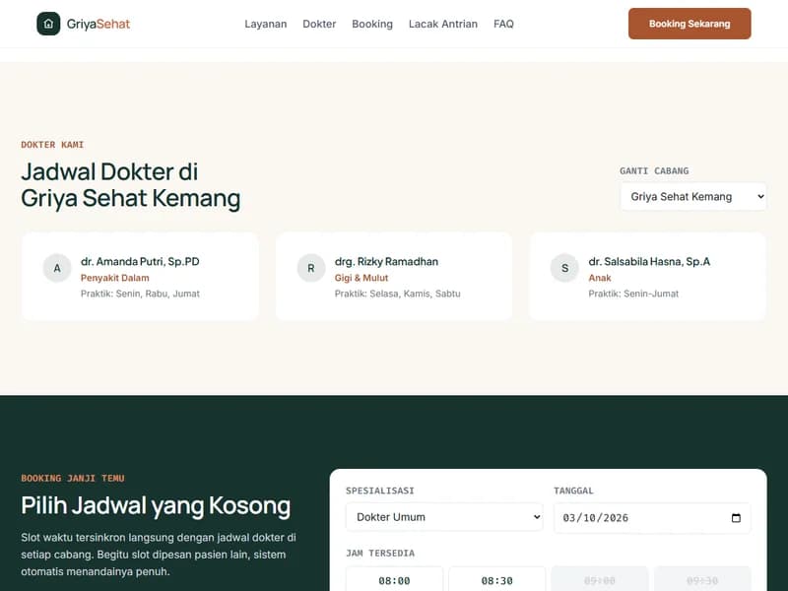
Task: Open the Ganti Cabang branch dropdown
Action: point(693,196)
